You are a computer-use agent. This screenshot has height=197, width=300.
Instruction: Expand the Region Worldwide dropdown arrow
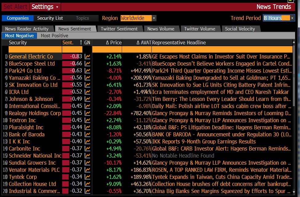154,18
